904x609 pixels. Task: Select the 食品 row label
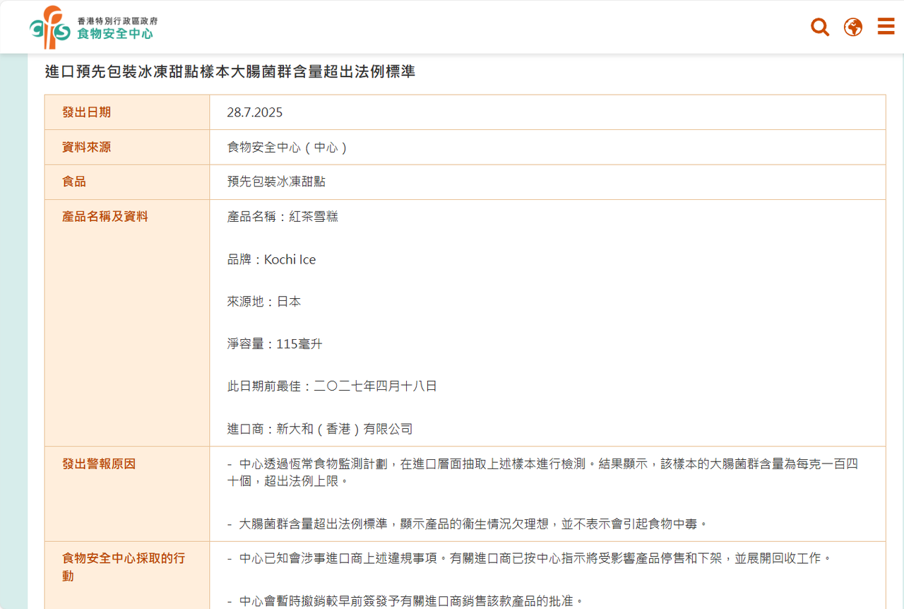(x=74, y=182)
